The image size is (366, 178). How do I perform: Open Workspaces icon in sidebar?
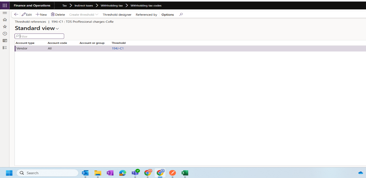tap(5, 40)
